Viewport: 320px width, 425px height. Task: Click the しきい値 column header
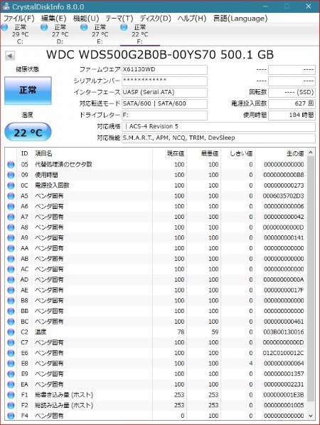(x=238, y=154)
